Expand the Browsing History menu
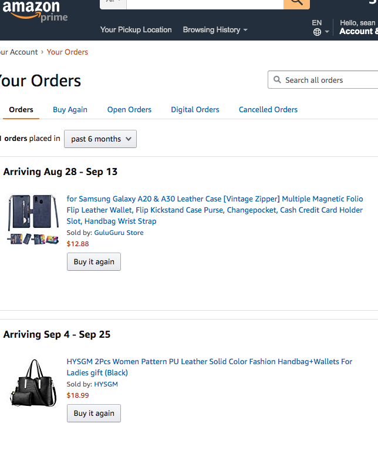The height and width of the screenshot is (457, 378). [215, 30]
